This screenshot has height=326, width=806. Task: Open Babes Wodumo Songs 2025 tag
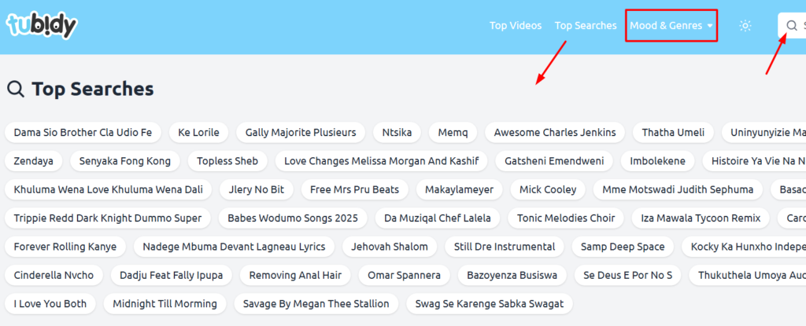point(292,218)
